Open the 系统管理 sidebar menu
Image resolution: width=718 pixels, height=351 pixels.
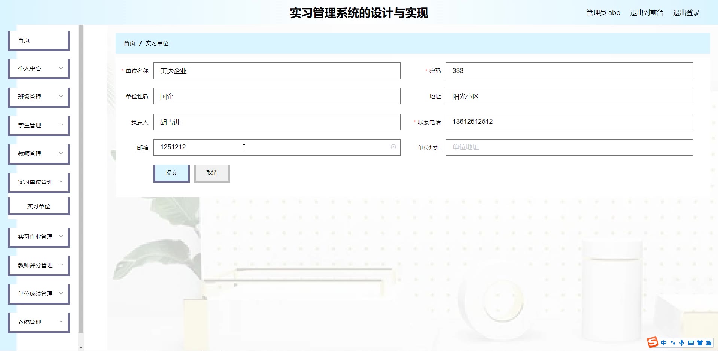[39, 322]
